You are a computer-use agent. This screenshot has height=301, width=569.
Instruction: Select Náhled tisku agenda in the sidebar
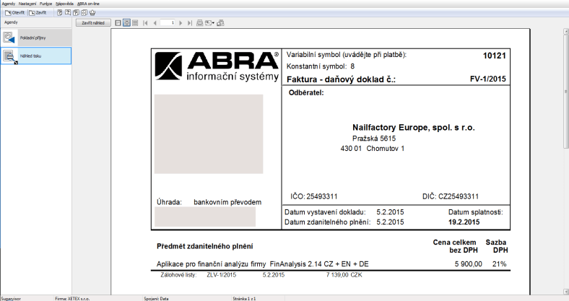pyautogui.click(x=36, y=56)
